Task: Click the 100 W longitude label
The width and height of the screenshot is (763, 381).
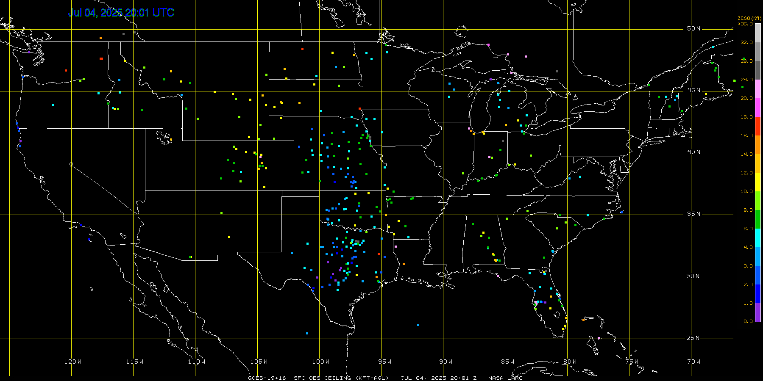Action: pyautogui.click(x=321, y=362)
